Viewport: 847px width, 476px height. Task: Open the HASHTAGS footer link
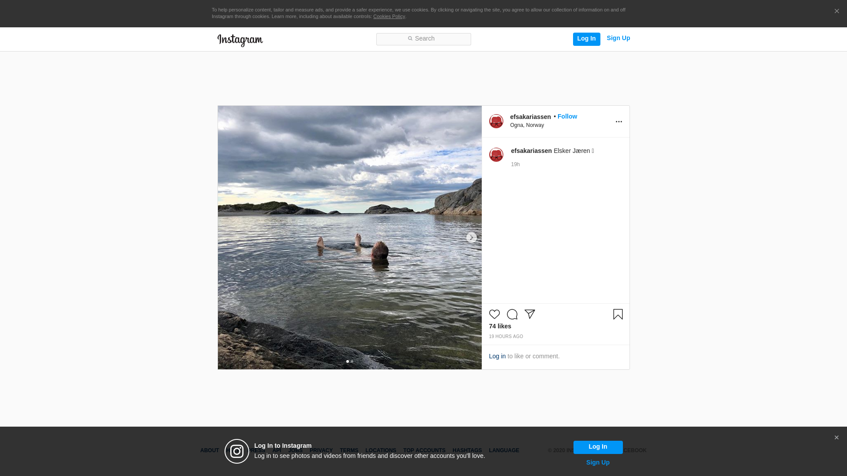(467, 450)
